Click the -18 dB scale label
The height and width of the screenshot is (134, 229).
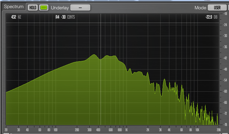pos(225,14)
